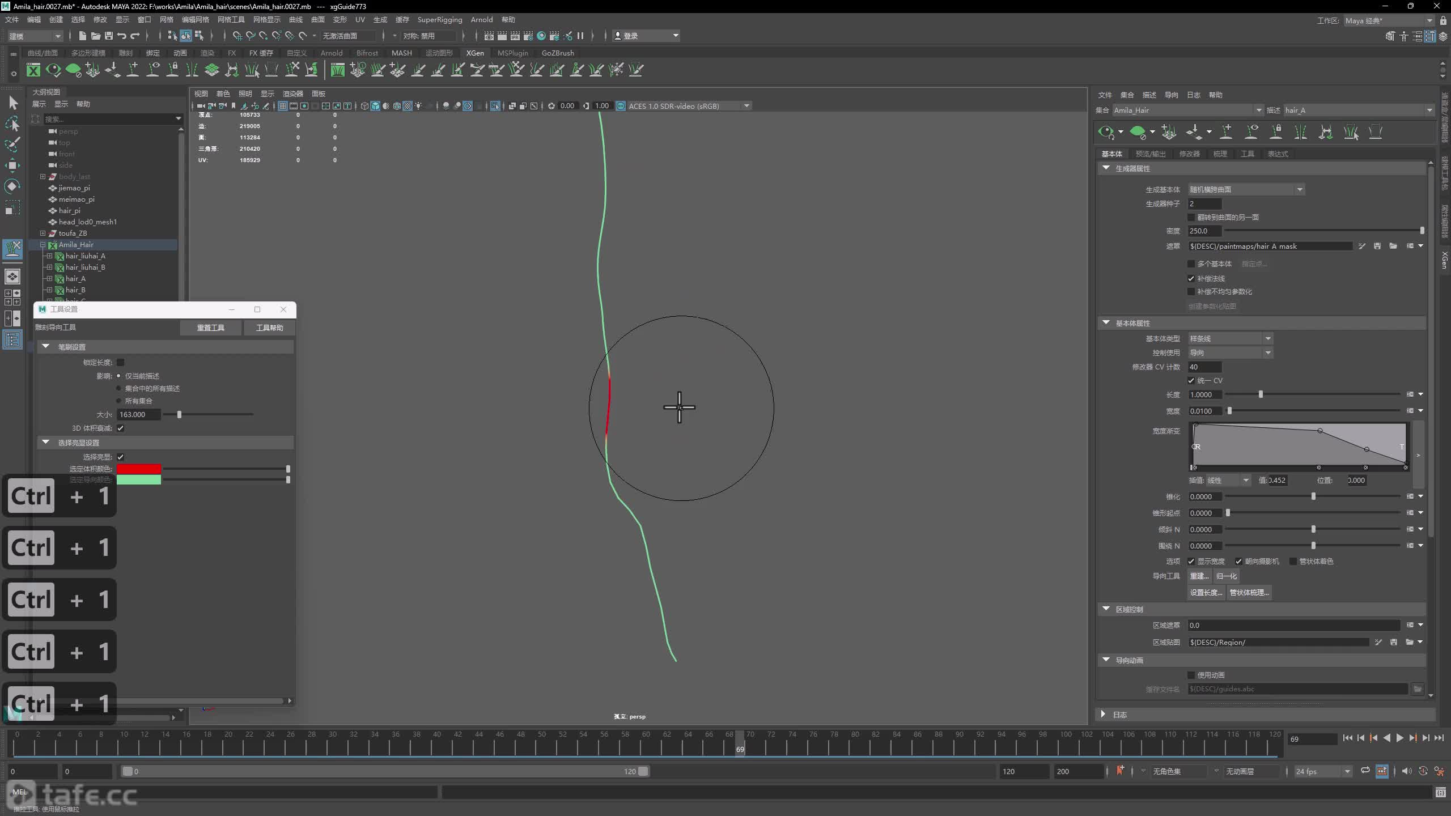
Task: Click the Save Scene icon
Action: [109, 36]
